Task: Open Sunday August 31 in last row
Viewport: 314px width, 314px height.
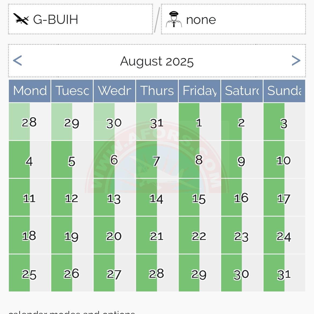Action: tap(284, 274)
